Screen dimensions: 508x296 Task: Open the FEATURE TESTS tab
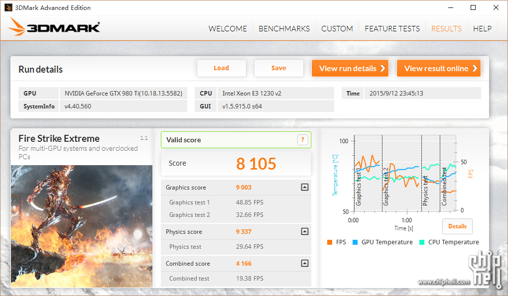(x=392, y=29)
